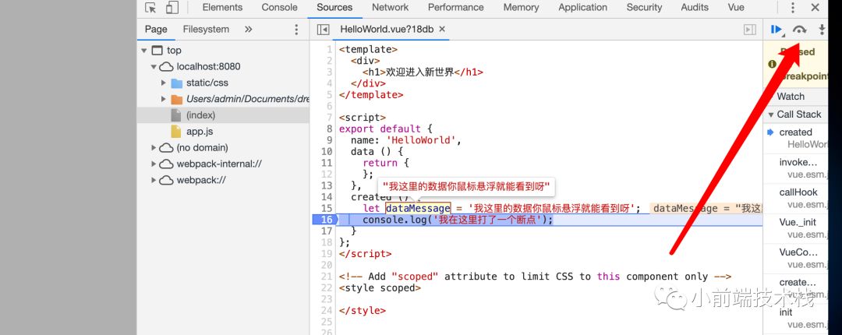This screenshot has width=842, height=335.
Task: Set a breakpoint on line 15
Action: pos(326,208)
